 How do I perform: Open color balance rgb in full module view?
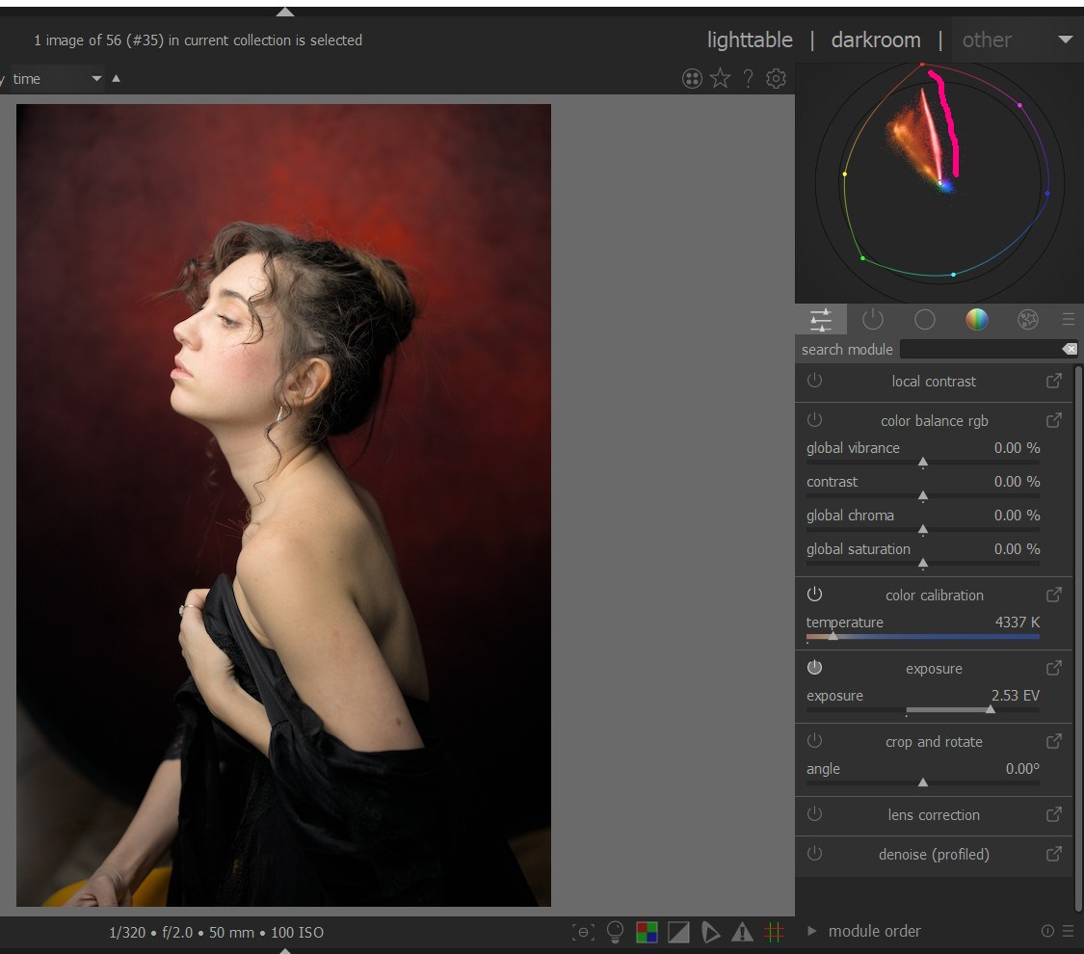1053,419
